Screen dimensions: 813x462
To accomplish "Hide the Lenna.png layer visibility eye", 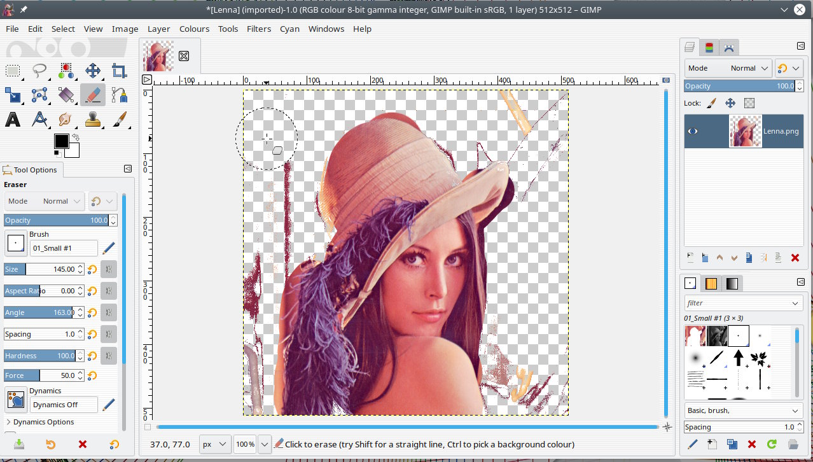I will [x=693, y=131].
